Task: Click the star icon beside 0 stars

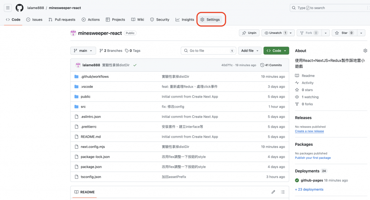Action: 297,90
